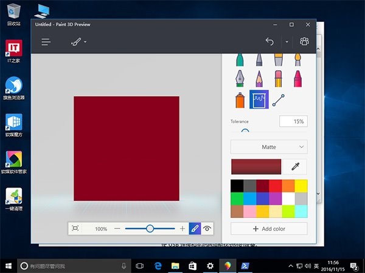Viewport: 365px width, 273px height.
Task: Open the hamburger menu
Action: [x=46, y=42]
